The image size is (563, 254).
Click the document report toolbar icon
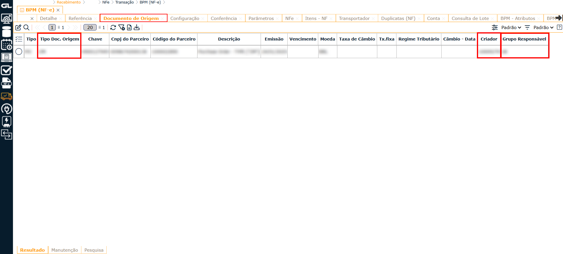[129, 27]
